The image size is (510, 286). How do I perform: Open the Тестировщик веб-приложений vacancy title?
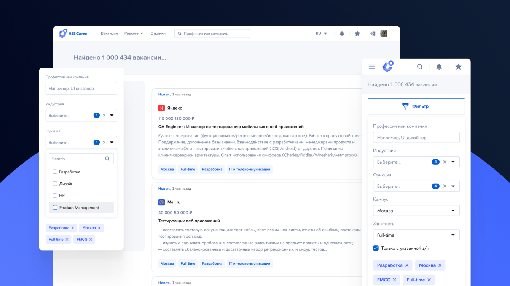click(189, 221)
